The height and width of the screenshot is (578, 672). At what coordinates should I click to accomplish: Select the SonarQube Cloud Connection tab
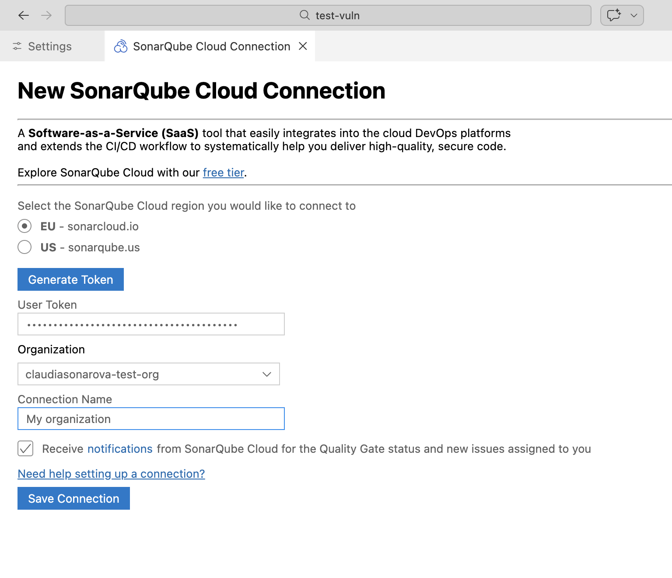click(x=211, y=46)
